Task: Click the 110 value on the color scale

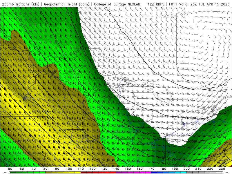Action: pos(81,169)
